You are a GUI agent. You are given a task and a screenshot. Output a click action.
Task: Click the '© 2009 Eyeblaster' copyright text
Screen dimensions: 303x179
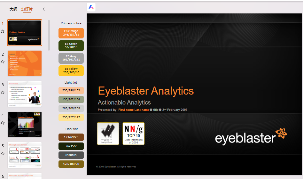(x=116, y=167)
